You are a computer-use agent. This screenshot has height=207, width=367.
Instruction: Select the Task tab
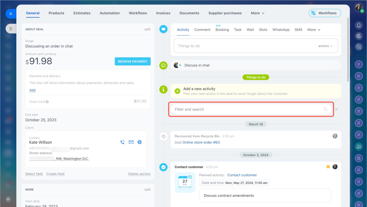[238, 30]
